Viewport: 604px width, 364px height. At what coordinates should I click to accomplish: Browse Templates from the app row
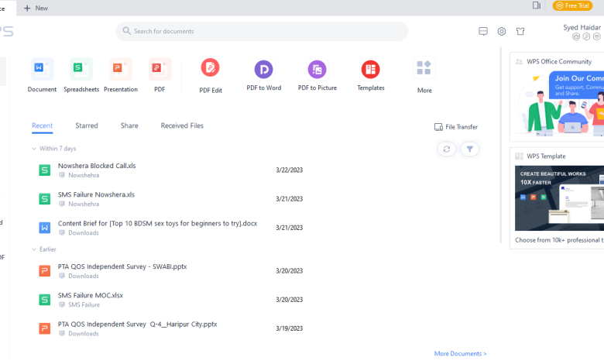371,70
